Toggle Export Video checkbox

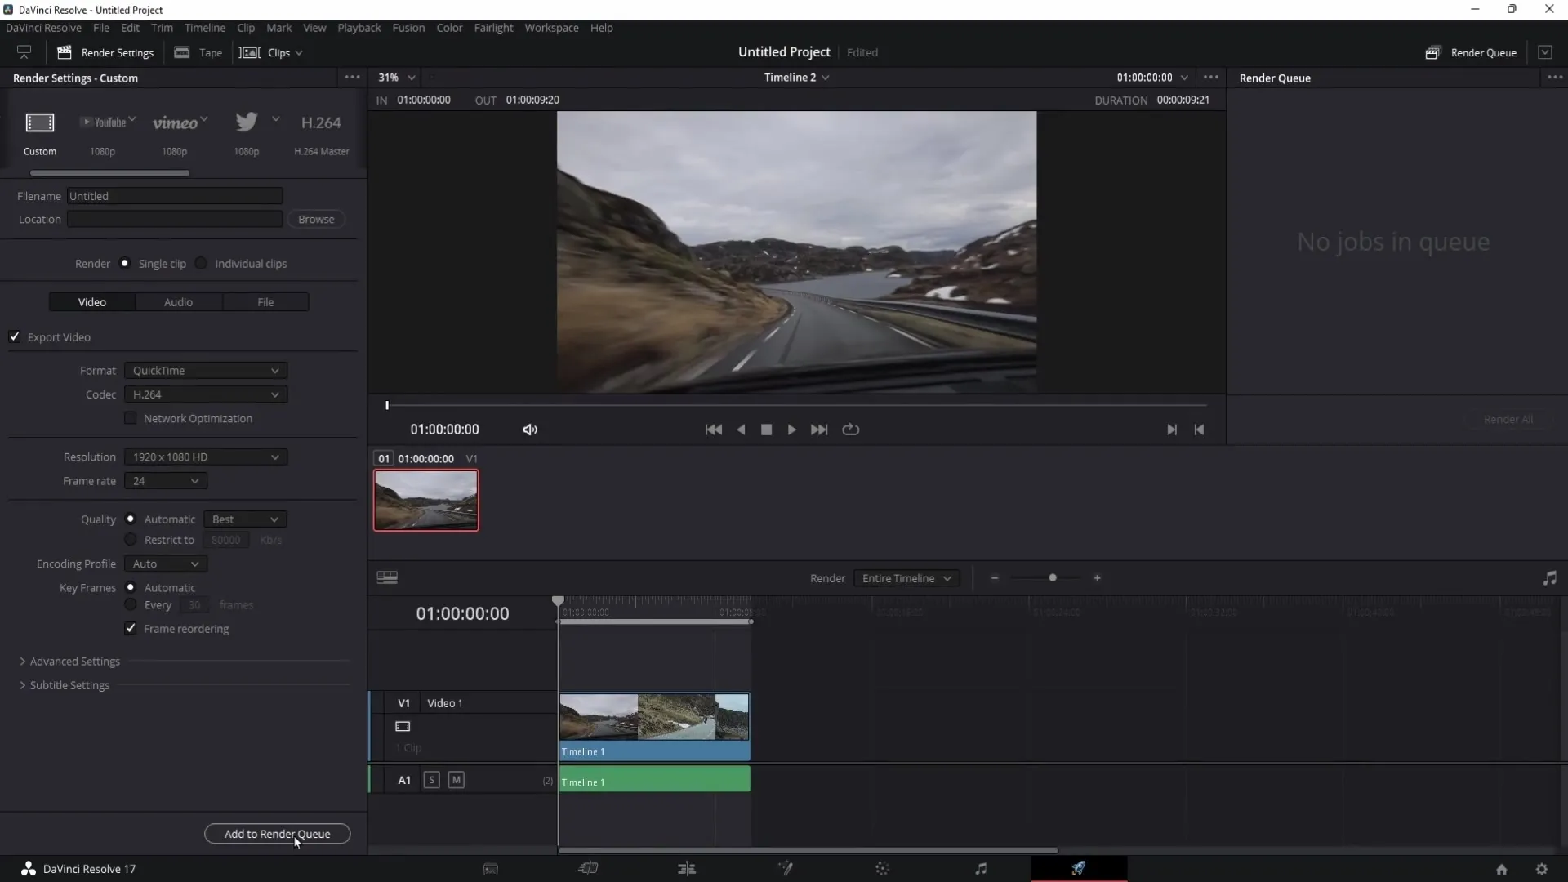(x=15, y=337)
